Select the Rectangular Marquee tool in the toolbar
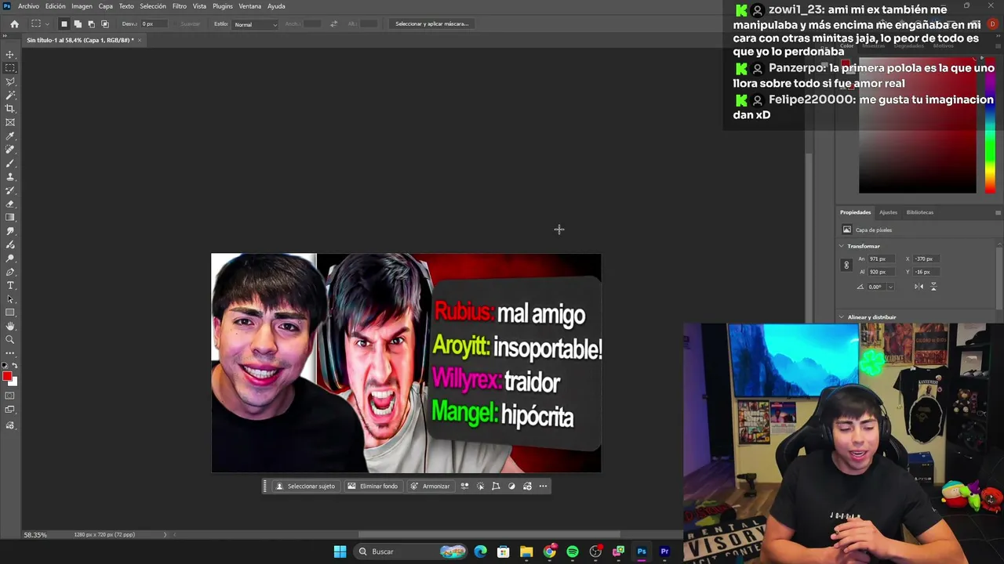Viewport: 1004px width, 564px height. [10, 68]
